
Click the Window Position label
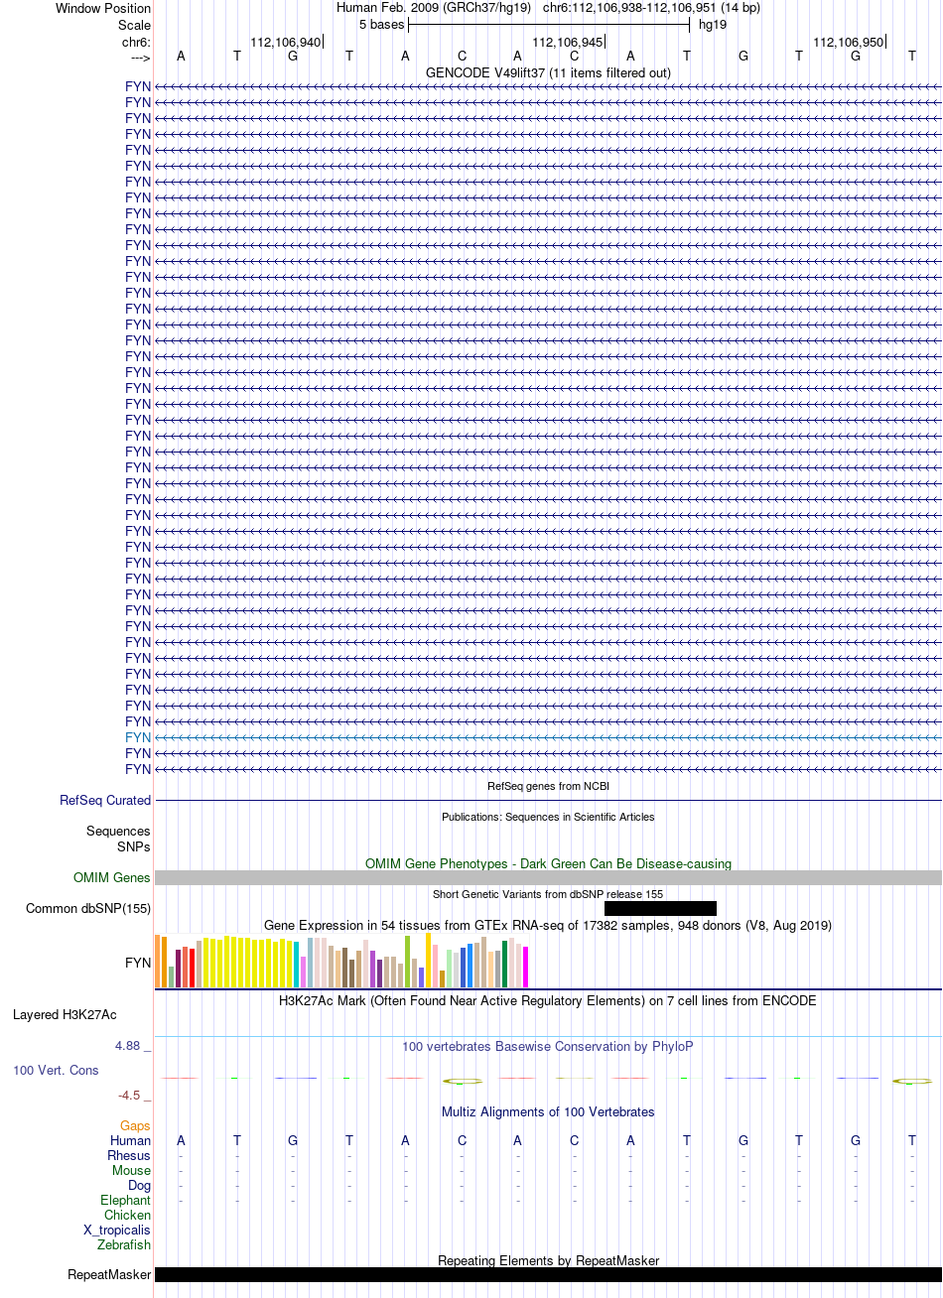(x=103, y=8)
